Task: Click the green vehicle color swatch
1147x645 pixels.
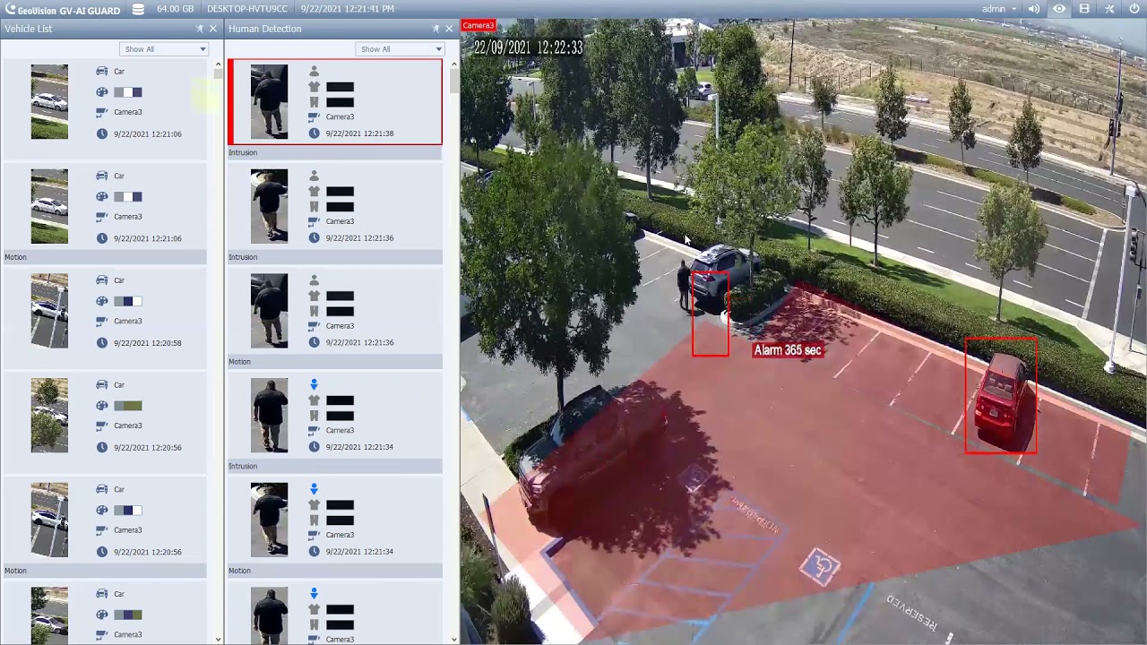Action: [128, 406]
